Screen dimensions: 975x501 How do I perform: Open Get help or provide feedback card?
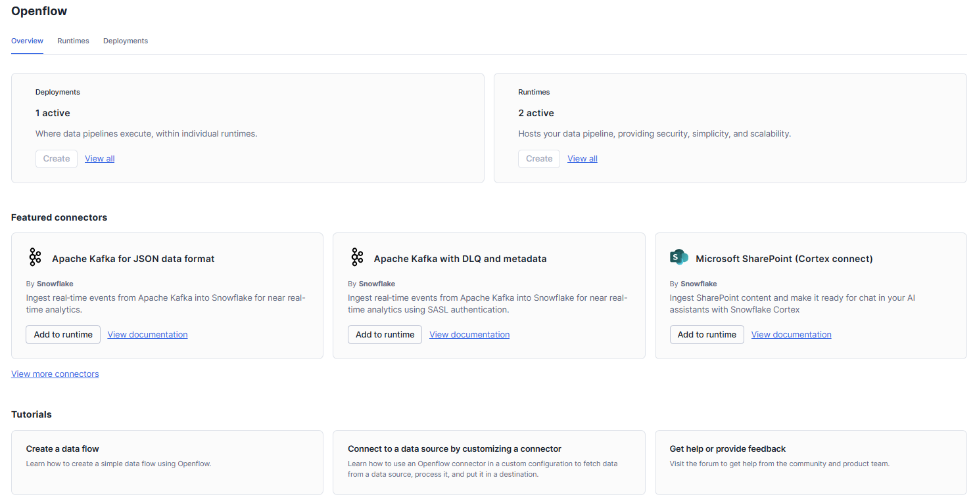810,462
